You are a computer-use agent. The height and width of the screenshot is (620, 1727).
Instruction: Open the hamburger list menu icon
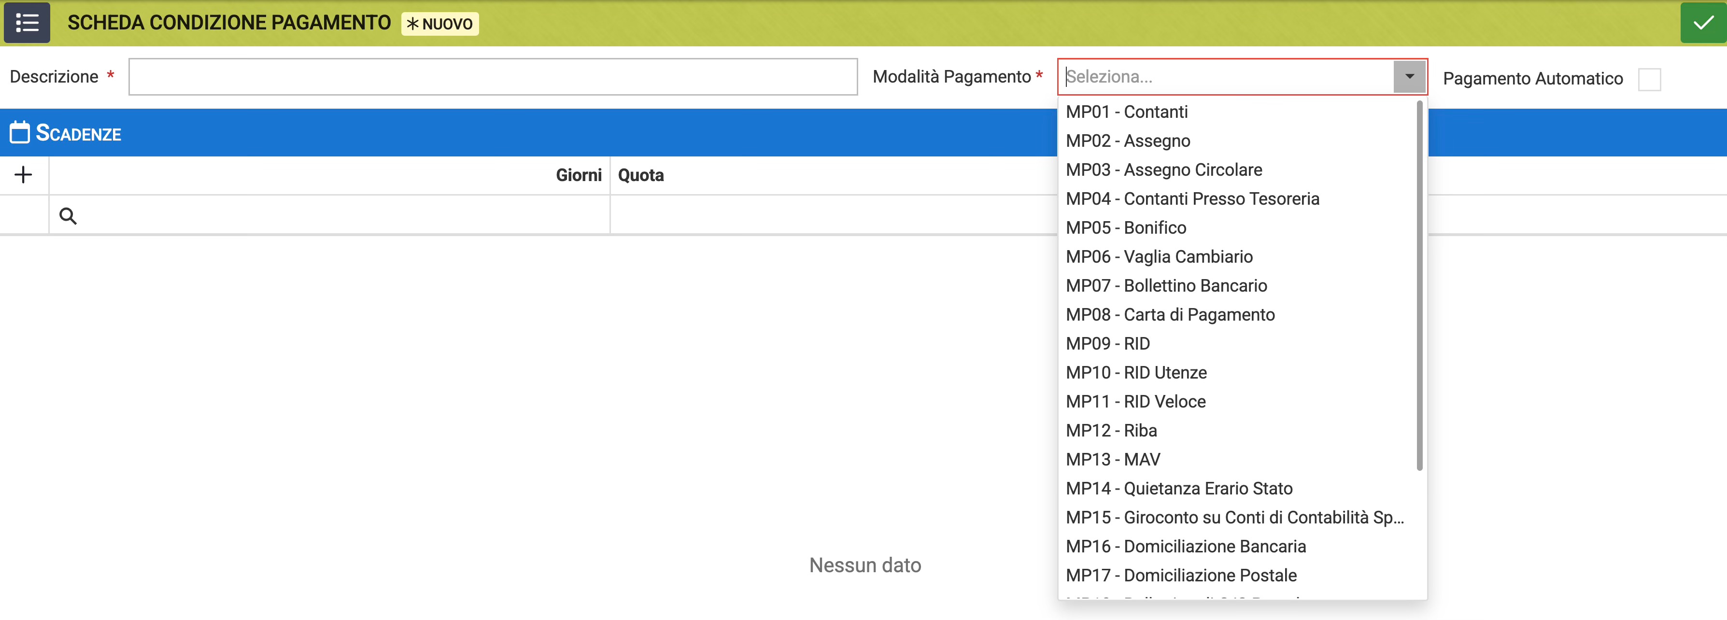pyautogui.click(x=27, y=23)
